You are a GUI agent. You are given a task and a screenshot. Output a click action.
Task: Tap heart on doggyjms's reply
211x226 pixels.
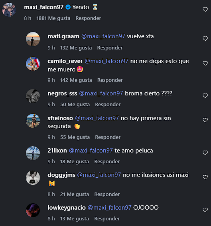tap(205, 177)
